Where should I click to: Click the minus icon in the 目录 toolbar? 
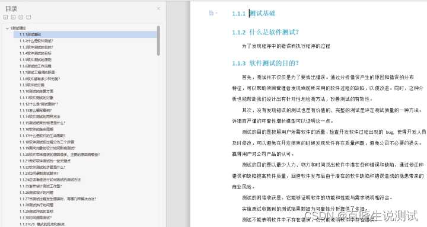[28, 17]
